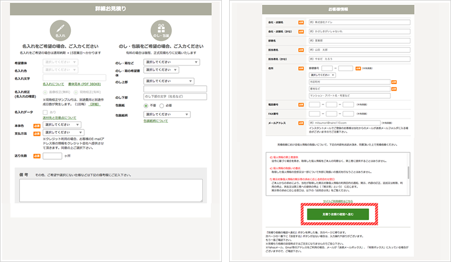Open prefecture dropdown under 住所
The image size is (451, 262).
[x=322, y=75]
